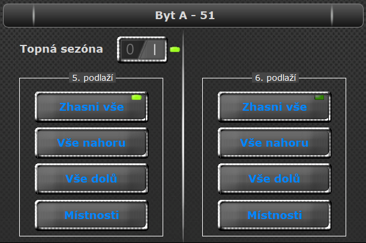Click green indicator light beside Topná sezóna switch
The height and width of the screenshot is (243, 366).
[175, 49]
